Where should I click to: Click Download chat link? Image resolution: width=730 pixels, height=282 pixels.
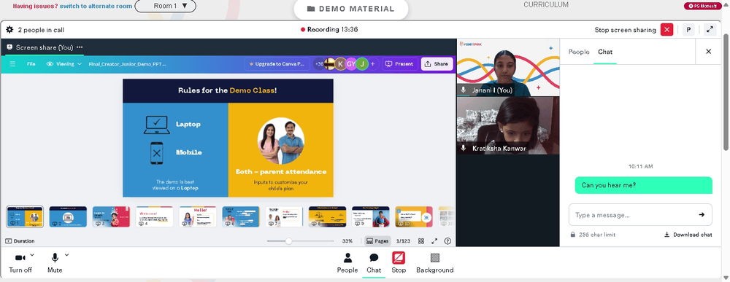coord(688,235)
